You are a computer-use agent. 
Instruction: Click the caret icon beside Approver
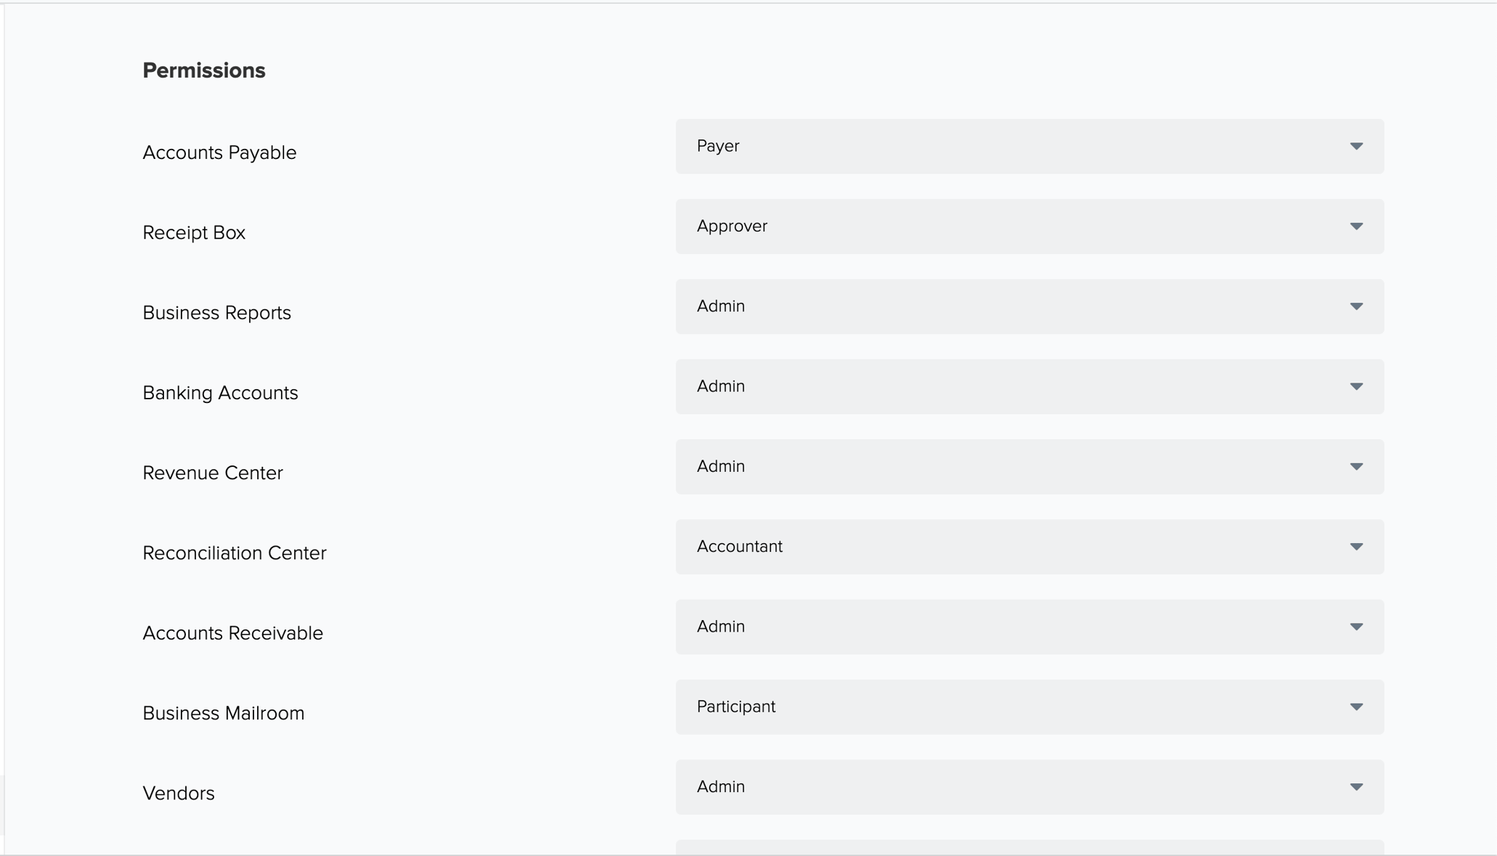click(1355, 227)
